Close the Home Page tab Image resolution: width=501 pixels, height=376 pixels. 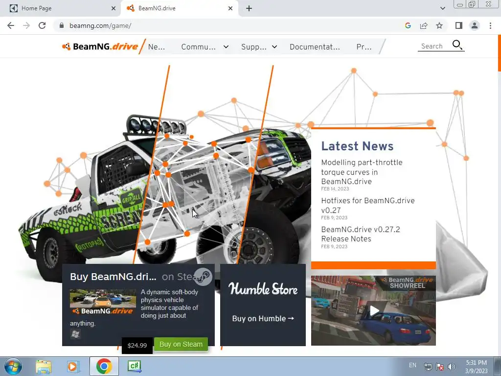click(114, 8)
